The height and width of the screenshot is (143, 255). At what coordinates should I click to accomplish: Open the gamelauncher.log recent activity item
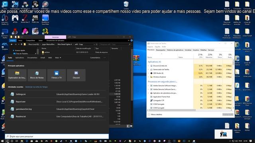57,109
